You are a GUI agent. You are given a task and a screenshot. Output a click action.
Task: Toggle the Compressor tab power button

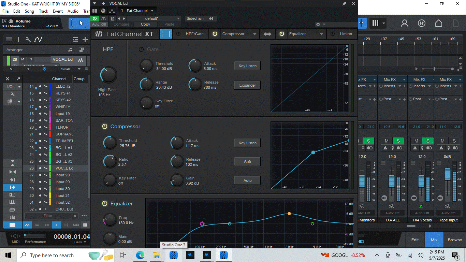tap(215, 34)
